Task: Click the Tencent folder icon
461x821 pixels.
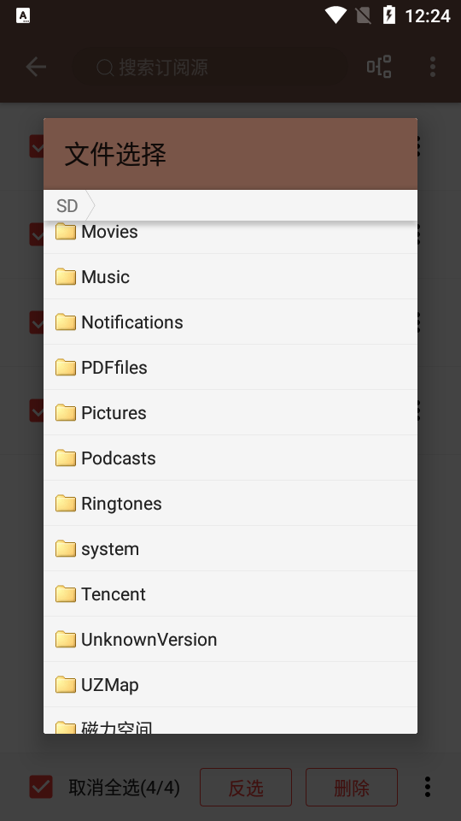Action: (x=66, y=594)
